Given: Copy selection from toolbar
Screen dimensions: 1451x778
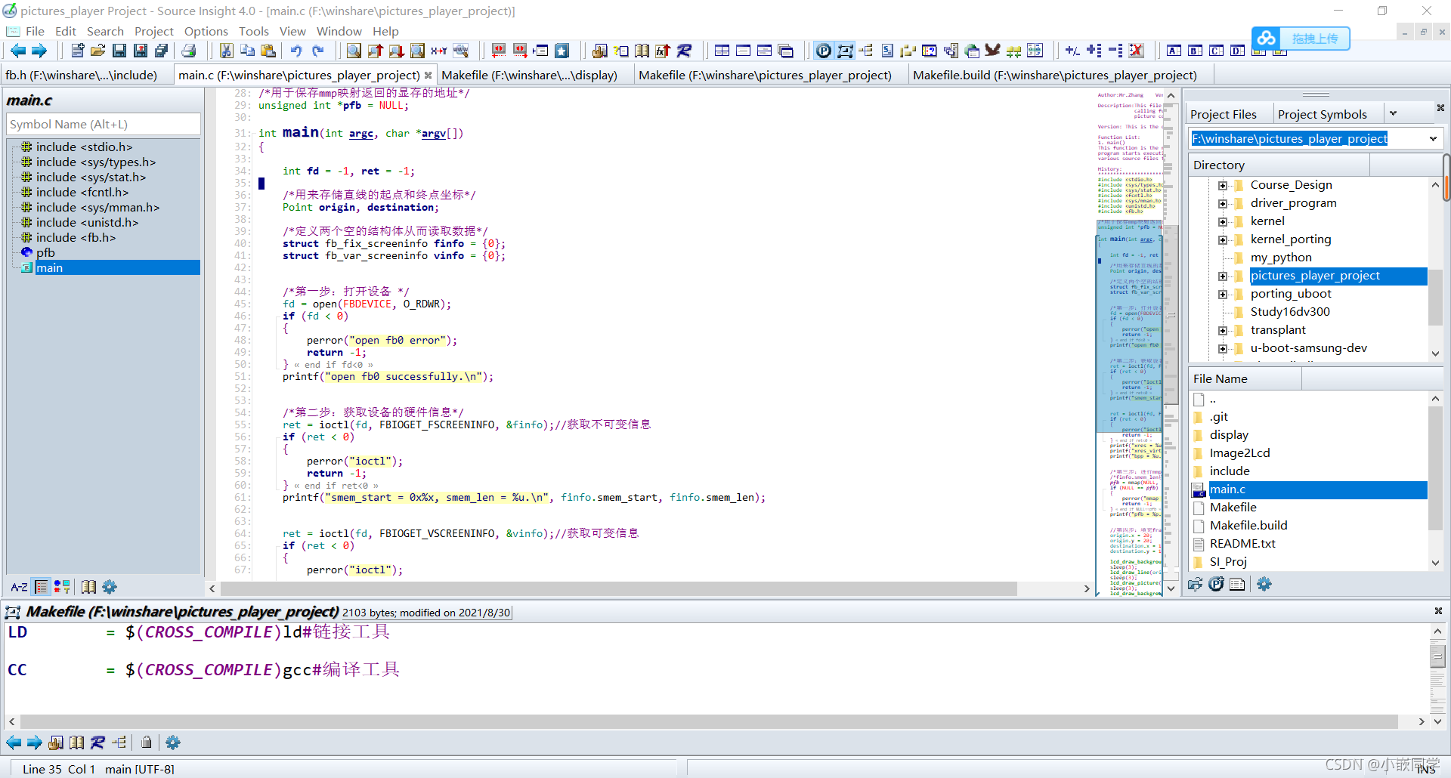Looking at the screenshot, I should tap(247, 51).
